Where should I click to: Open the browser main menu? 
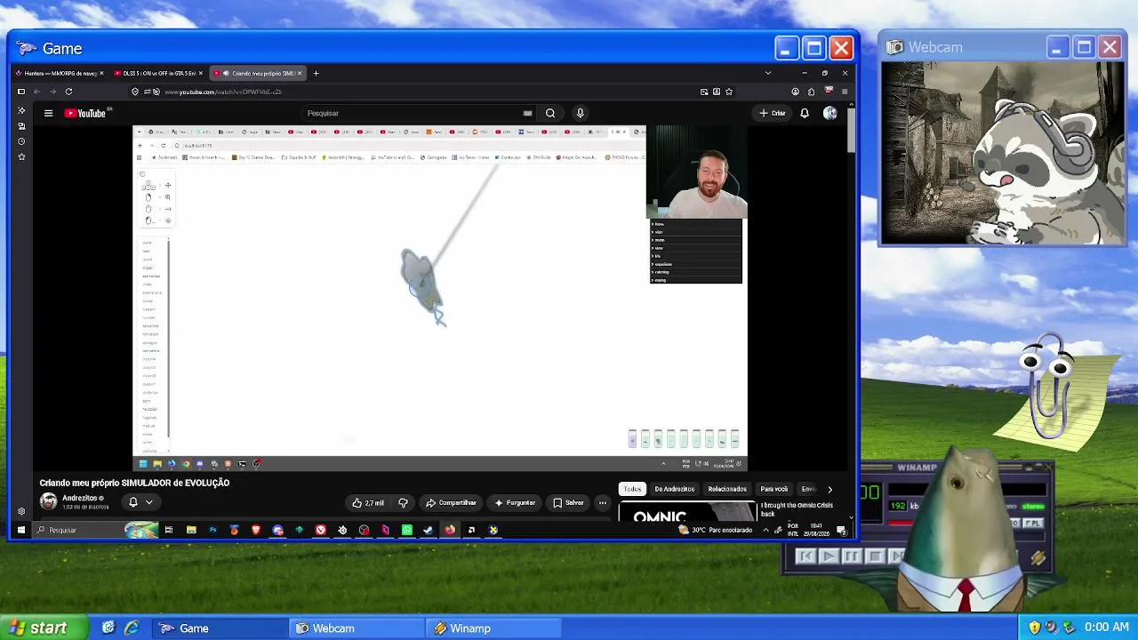(845, 92)
